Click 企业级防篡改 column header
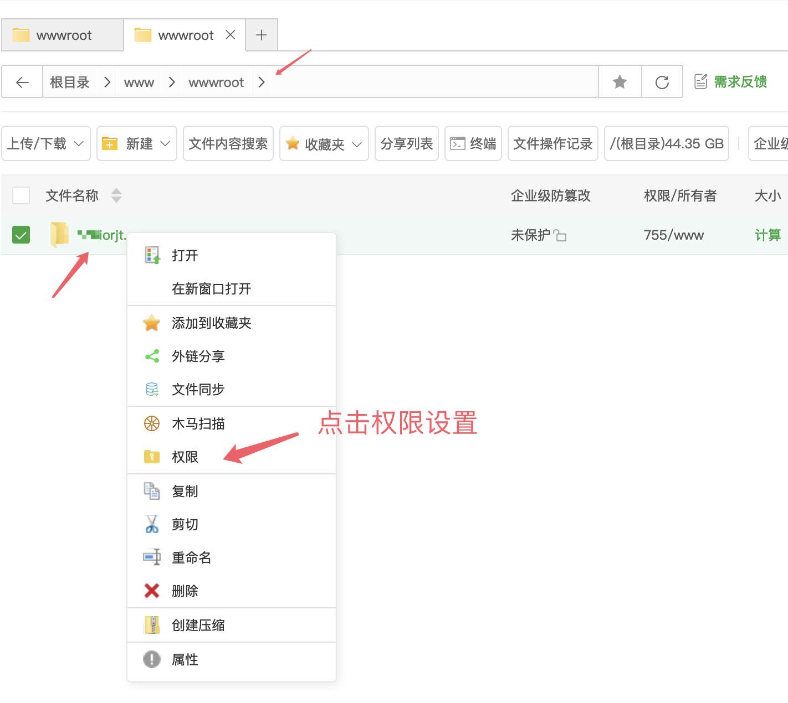Viewport: 788px width, 703px height. click(x=551, y=195)
